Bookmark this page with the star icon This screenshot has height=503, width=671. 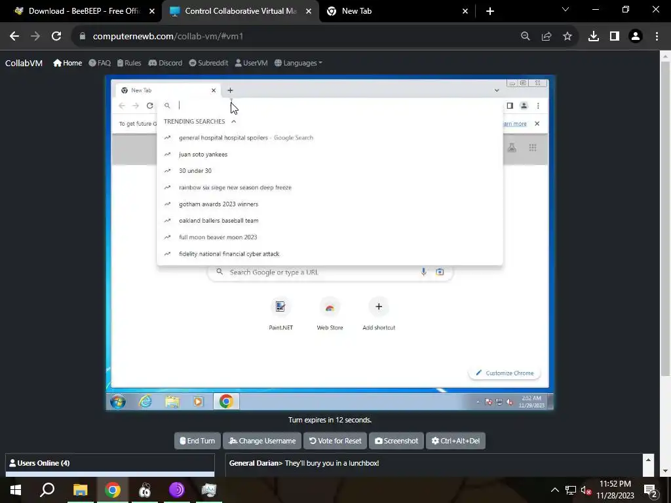pos(567,37)
